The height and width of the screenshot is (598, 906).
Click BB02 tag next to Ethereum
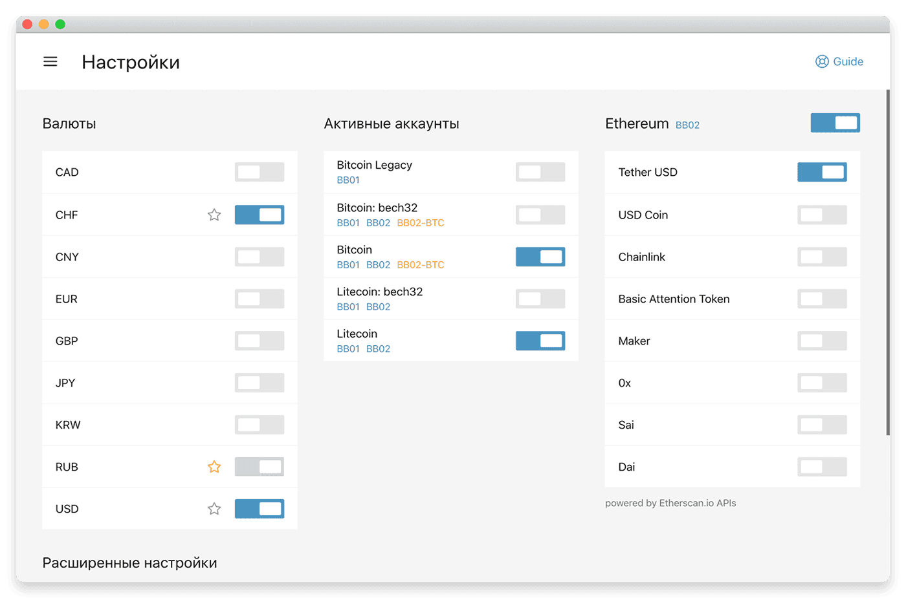pos(687,125)
